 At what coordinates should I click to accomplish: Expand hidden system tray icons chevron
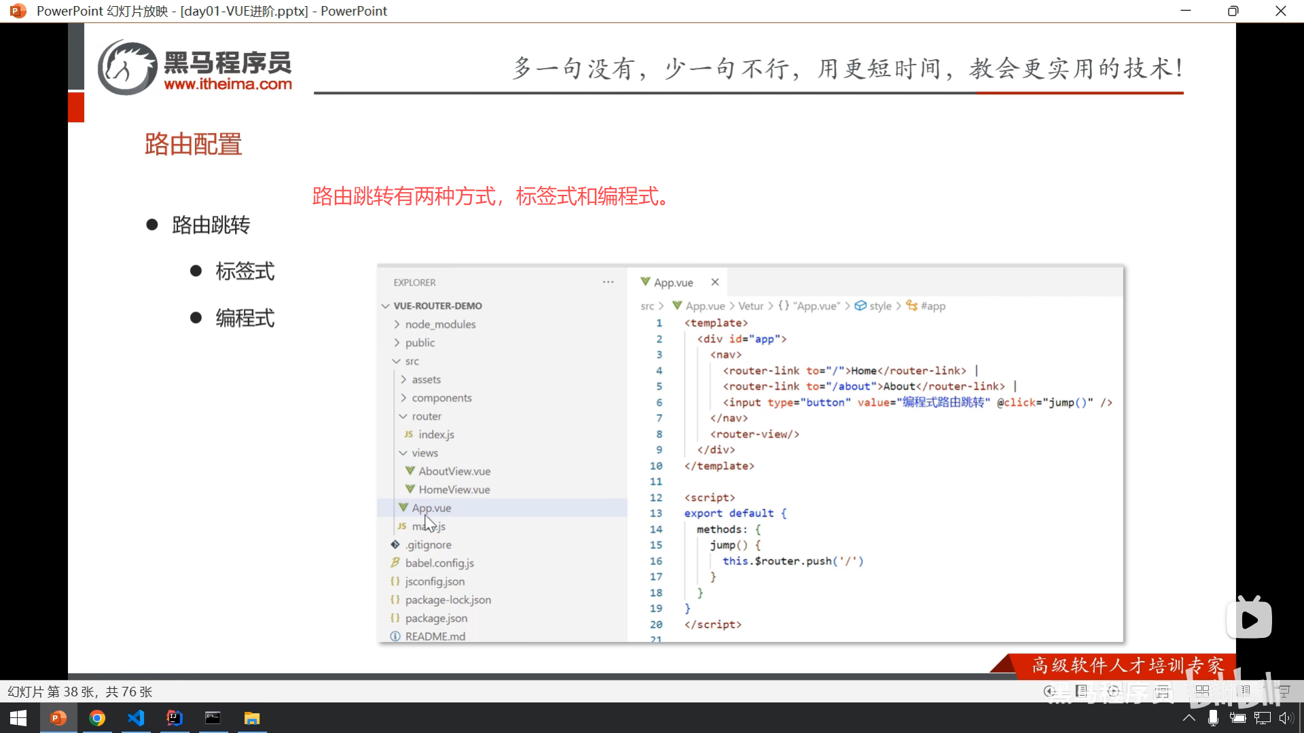[x=1189, y=718]
